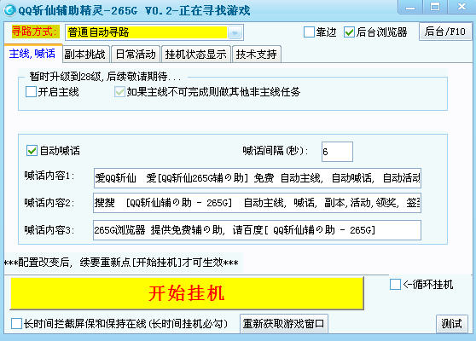Maximize the window
This screenshot has height=341, width=476.
click(x=435, y=8)
